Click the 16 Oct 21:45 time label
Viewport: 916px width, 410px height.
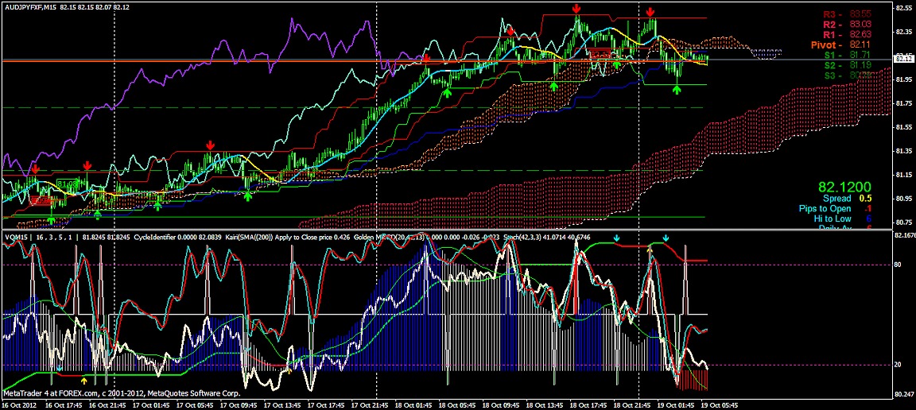coord(108,404)
